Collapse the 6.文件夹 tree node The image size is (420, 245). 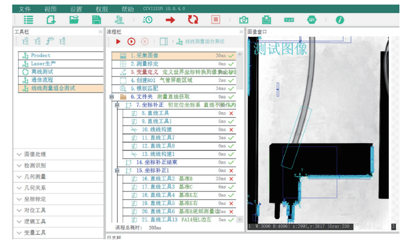(x=111, y=97)
